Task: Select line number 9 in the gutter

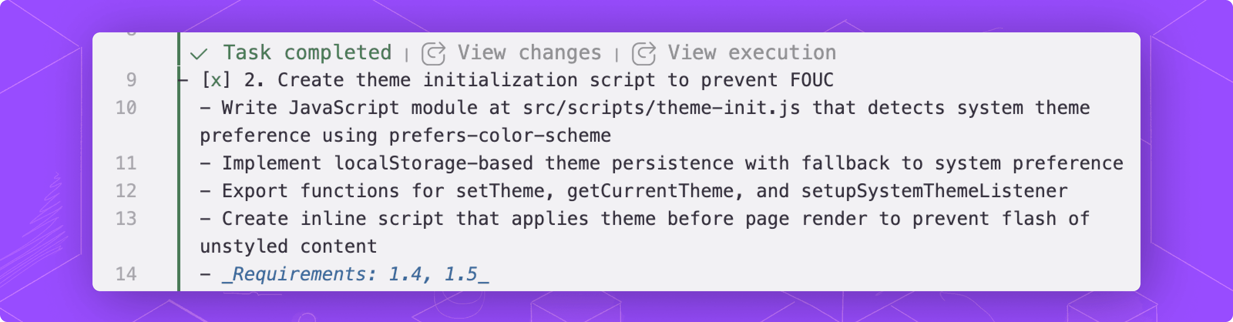Action: click(131, 80)
